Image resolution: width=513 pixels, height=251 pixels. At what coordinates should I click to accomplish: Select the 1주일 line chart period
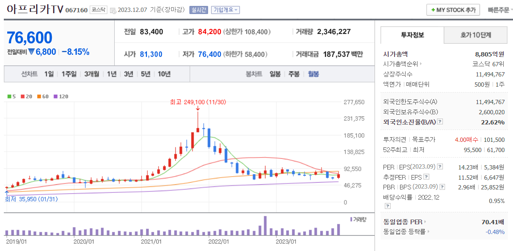[x=69, y=74]
